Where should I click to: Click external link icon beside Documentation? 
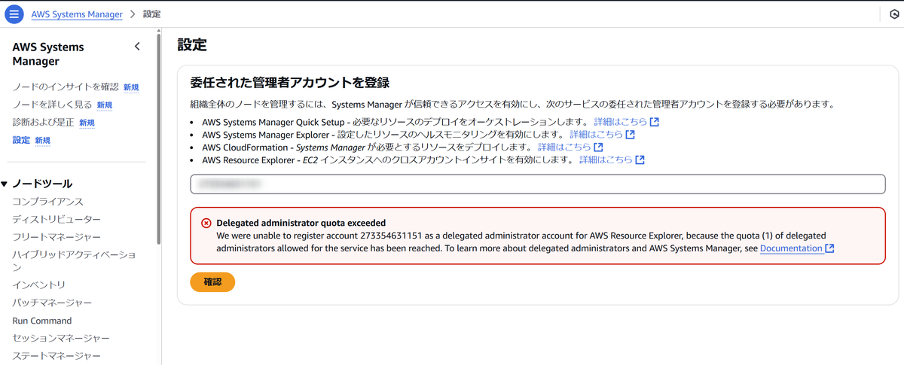[x=829, y=248]
